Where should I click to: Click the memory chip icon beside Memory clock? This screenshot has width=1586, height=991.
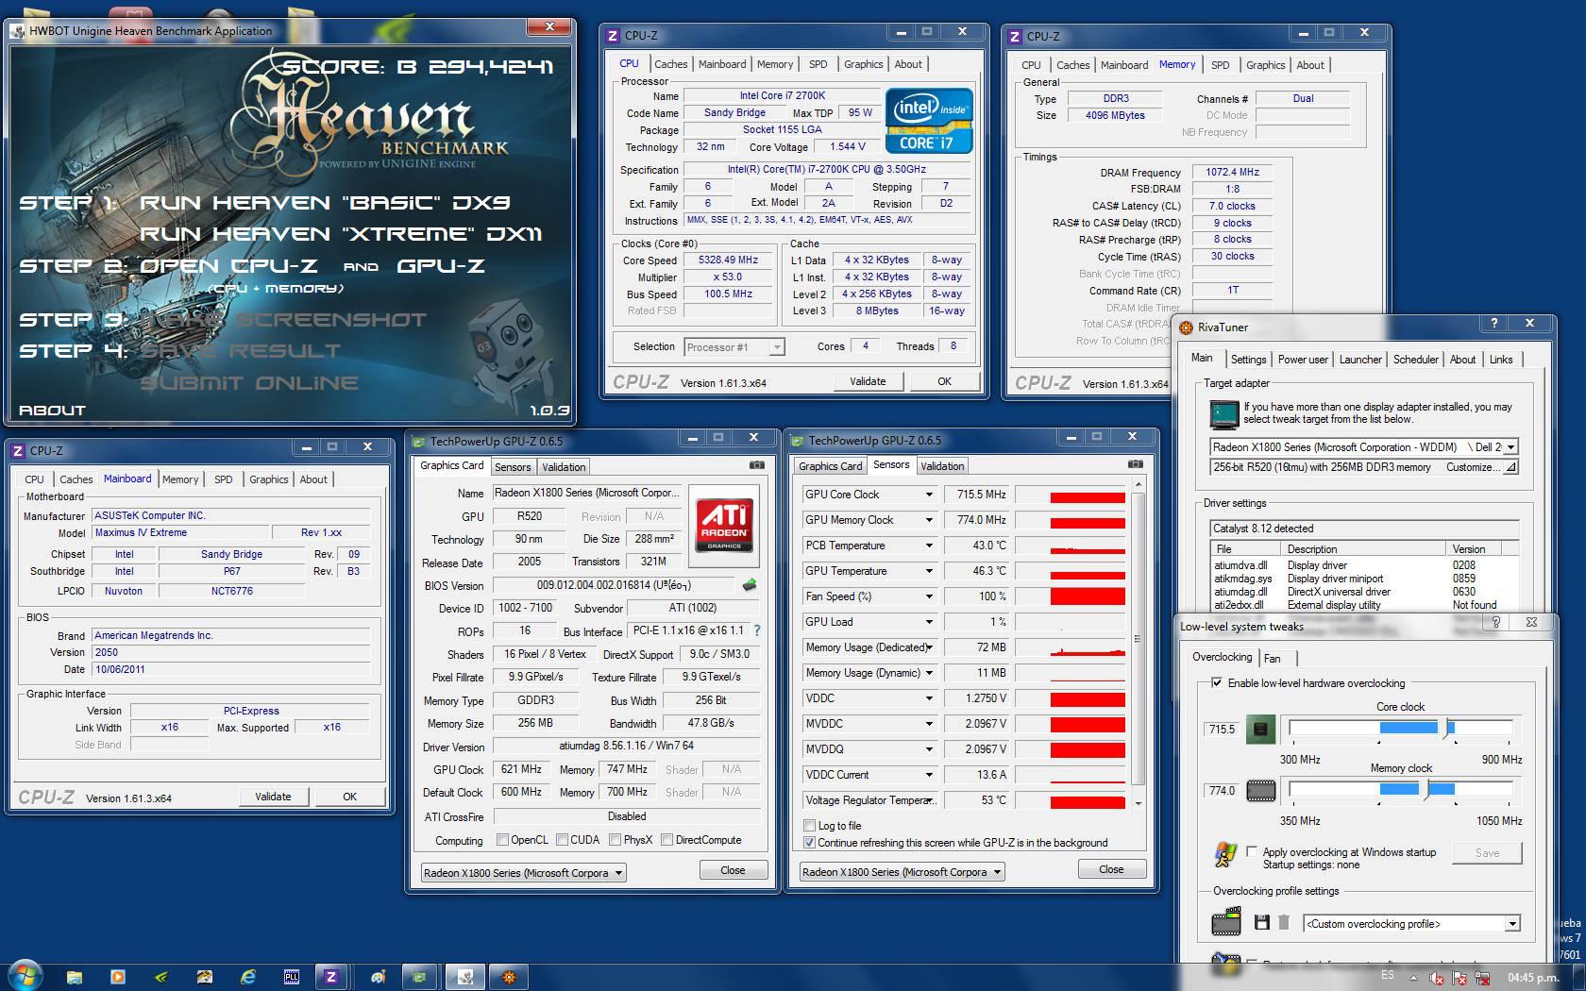1260,791
